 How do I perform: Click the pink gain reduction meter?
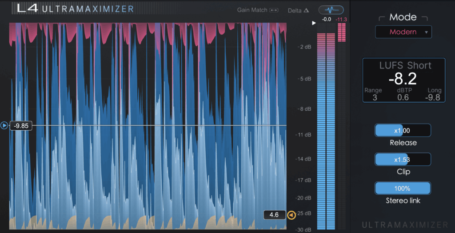coord(342,33)
